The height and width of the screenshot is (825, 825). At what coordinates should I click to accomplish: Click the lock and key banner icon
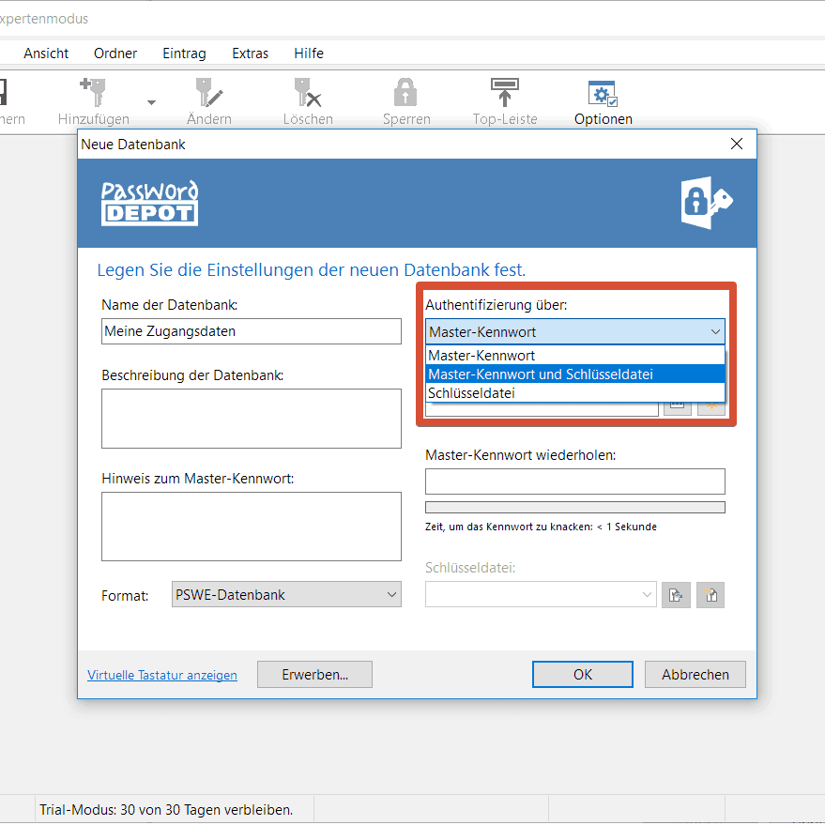(706, 203)
